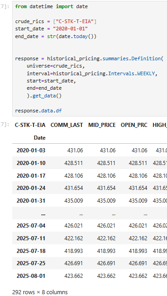The height and width of the screenshot is (296, 167).
Task: Click the 426.691 OPEN_PRC cell
Action: point(138,263)
